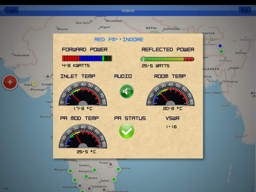Click the RED FM Indore title
The height and width of the screenshot is (192, 256).
tap(119, 39)
